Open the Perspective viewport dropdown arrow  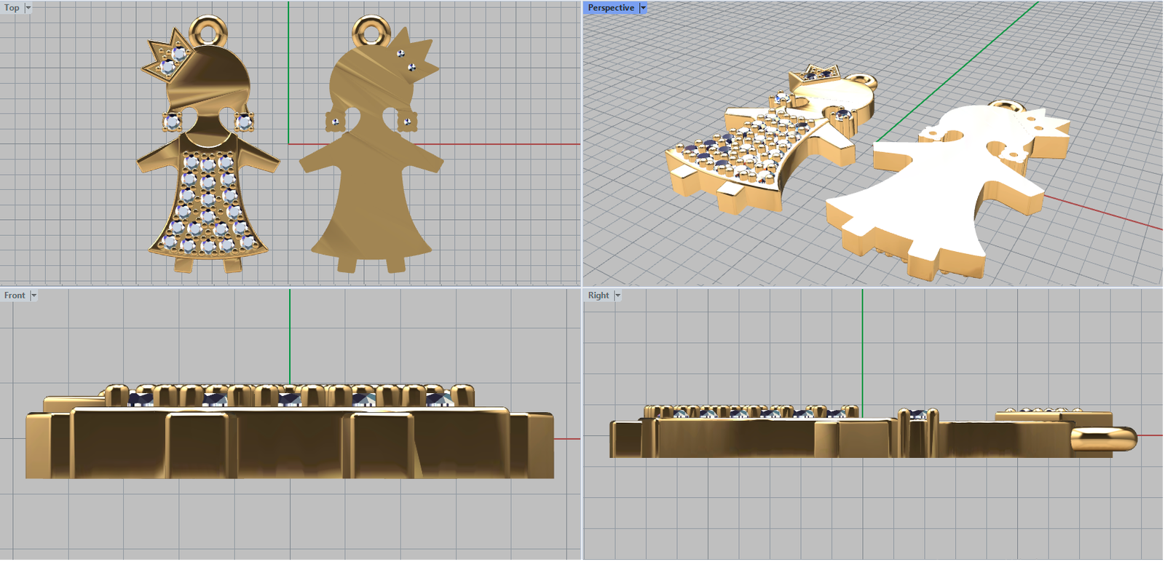click(643, 8)
